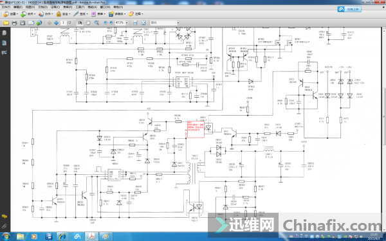This screenshot has height=241, width=386.
Task: Open the File (文件) menu
Action: coord(6,7)
